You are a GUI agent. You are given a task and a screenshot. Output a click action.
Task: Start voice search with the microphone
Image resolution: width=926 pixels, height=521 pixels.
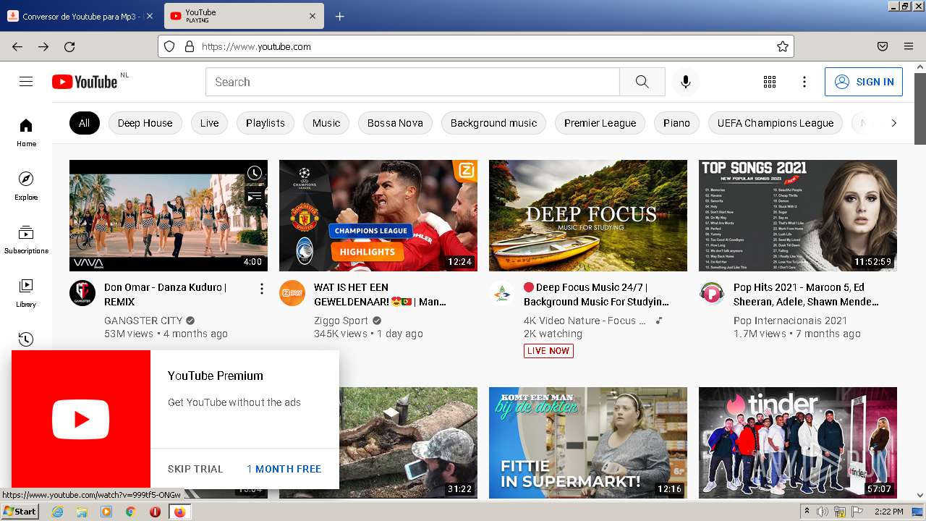point(686,82)
